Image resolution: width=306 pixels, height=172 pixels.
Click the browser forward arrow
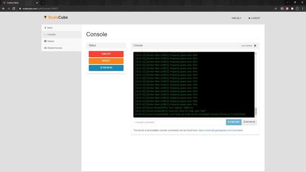click(9, 9)
